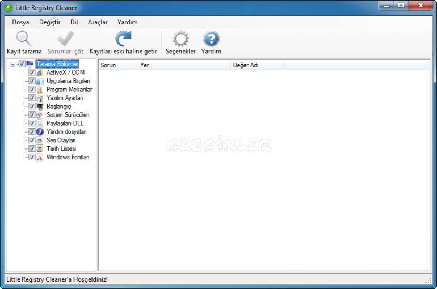Screen dimensions: 437x289
Task: Select Yazılım Ayarları label
Action: tap(65, 98)
